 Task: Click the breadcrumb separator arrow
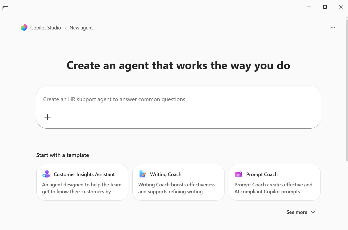coord(65,28)
